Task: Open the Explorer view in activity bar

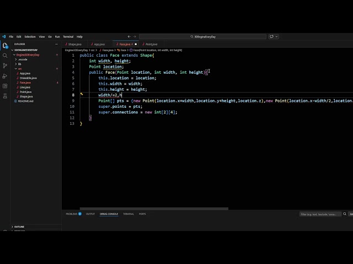Action: [x=5, y=46]
